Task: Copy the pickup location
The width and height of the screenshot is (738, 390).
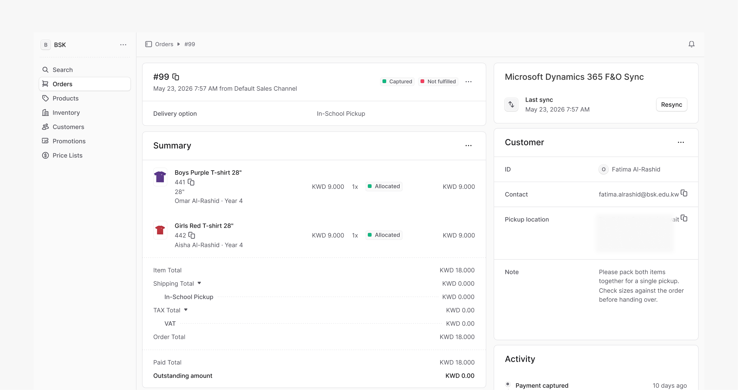Action: coord(684,218)
